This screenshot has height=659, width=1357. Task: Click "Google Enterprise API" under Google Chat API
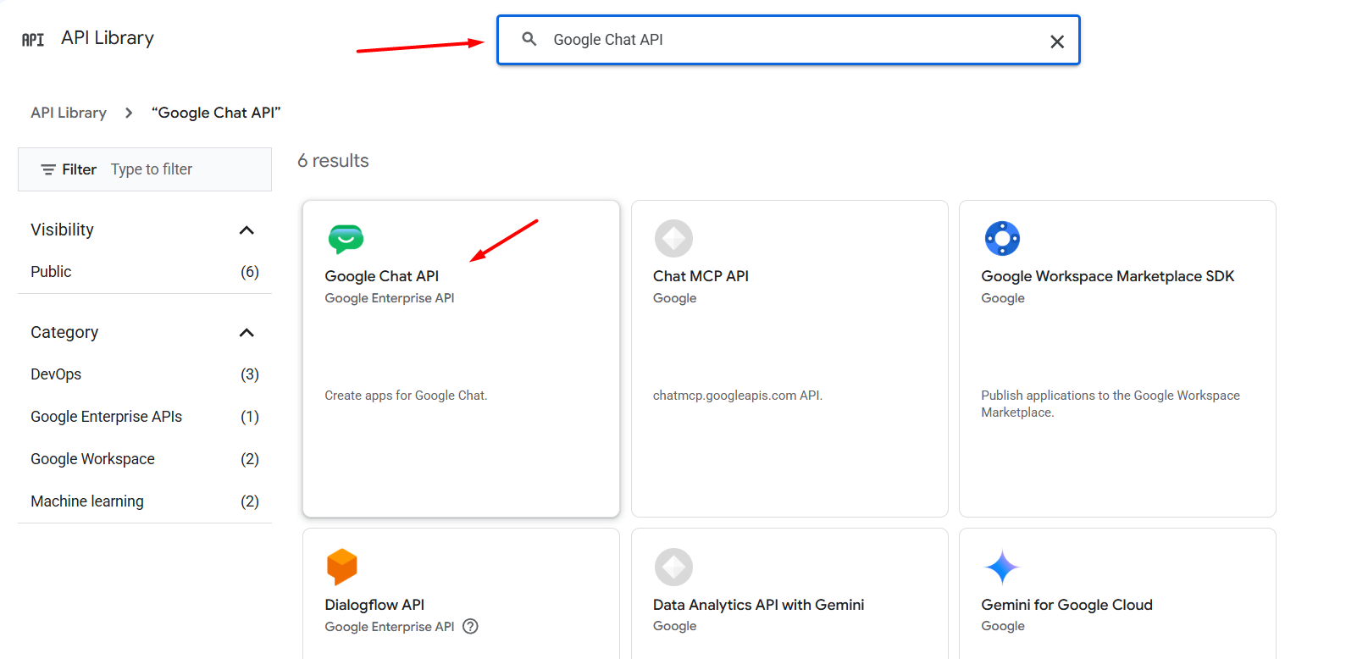(389, 298)
